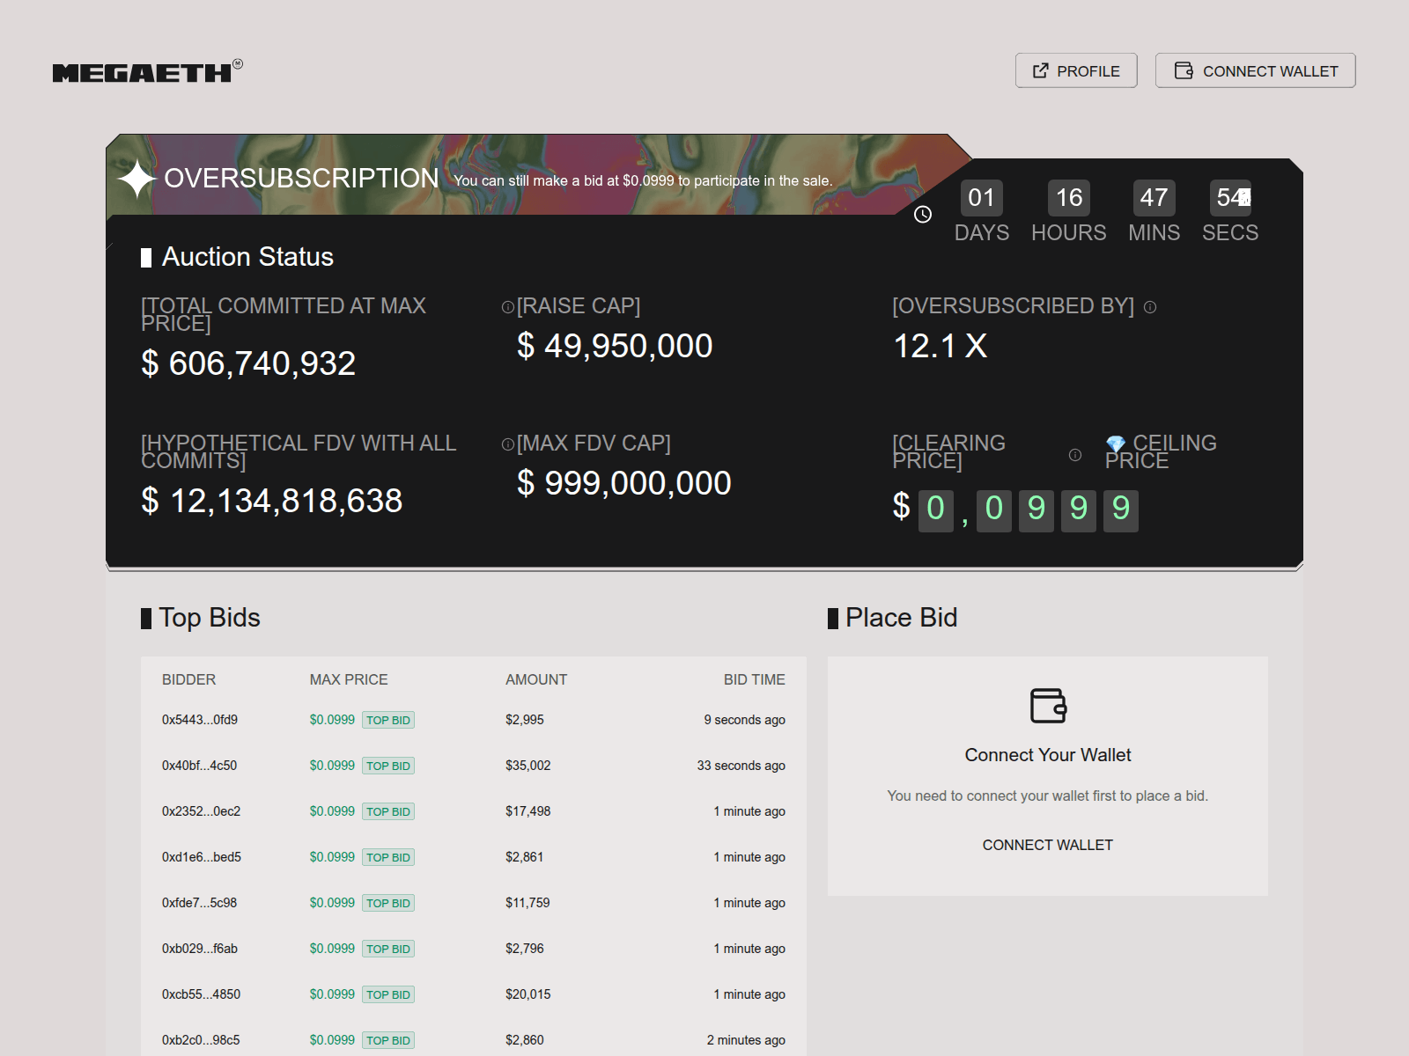Click the DAYS countdown digits 01
Image resolution: width=1409 pixels, height=1056 pixels.
click(x=981, y=198)
